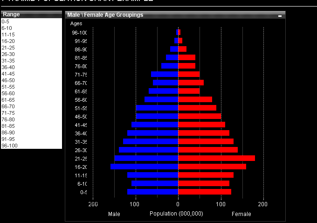The image size is (317, 223).
Task: Click the Range list box header
Action: (31, 14)
